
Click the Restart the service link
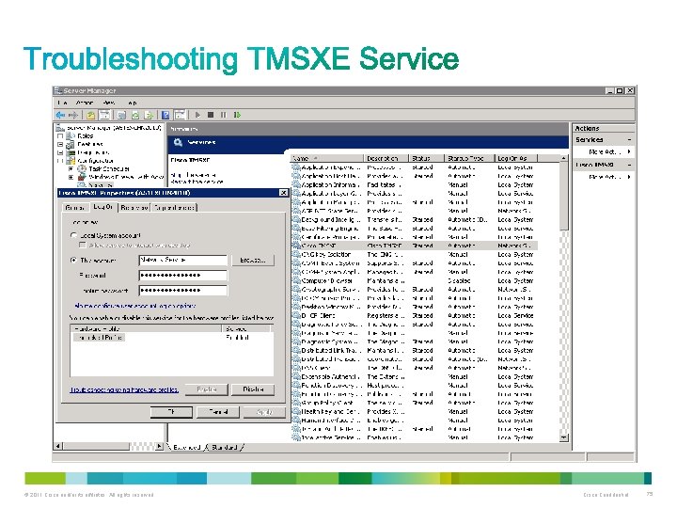(x=197, y=182)
